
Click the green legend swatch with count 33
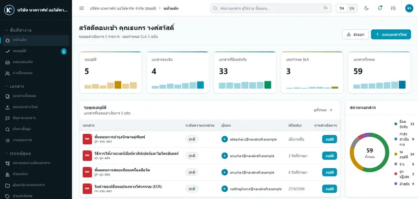(396, 124)
